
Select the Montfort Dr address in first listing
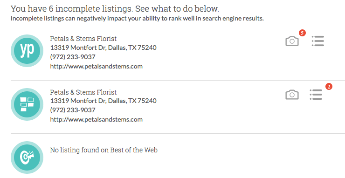(103, 48)
